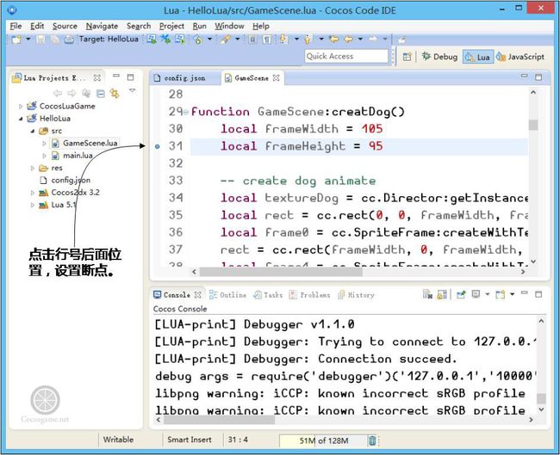Click the next annotation icon
The width and height of the screenshot is (560, 455).
283,39
